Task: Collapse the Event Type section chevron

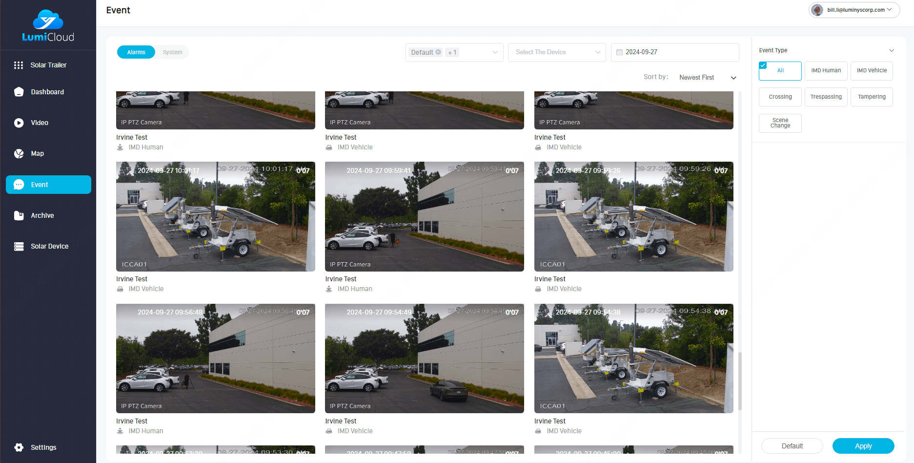Action: tap(892, 50)
